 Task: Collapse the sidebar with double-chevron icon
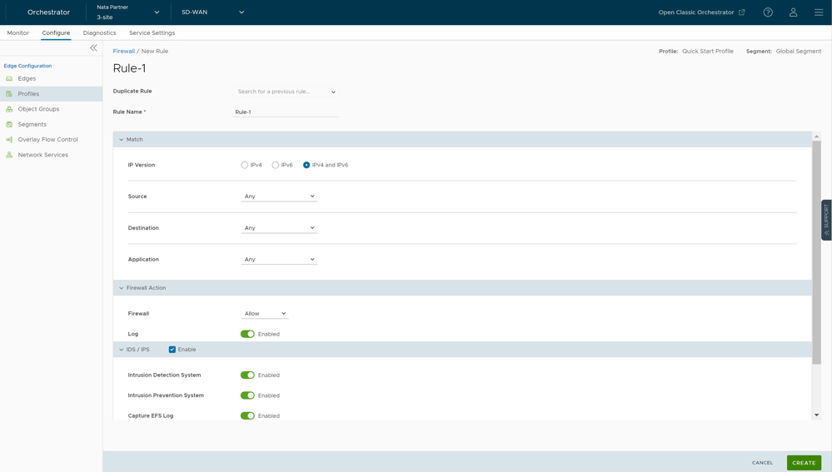tap(93, 48)
